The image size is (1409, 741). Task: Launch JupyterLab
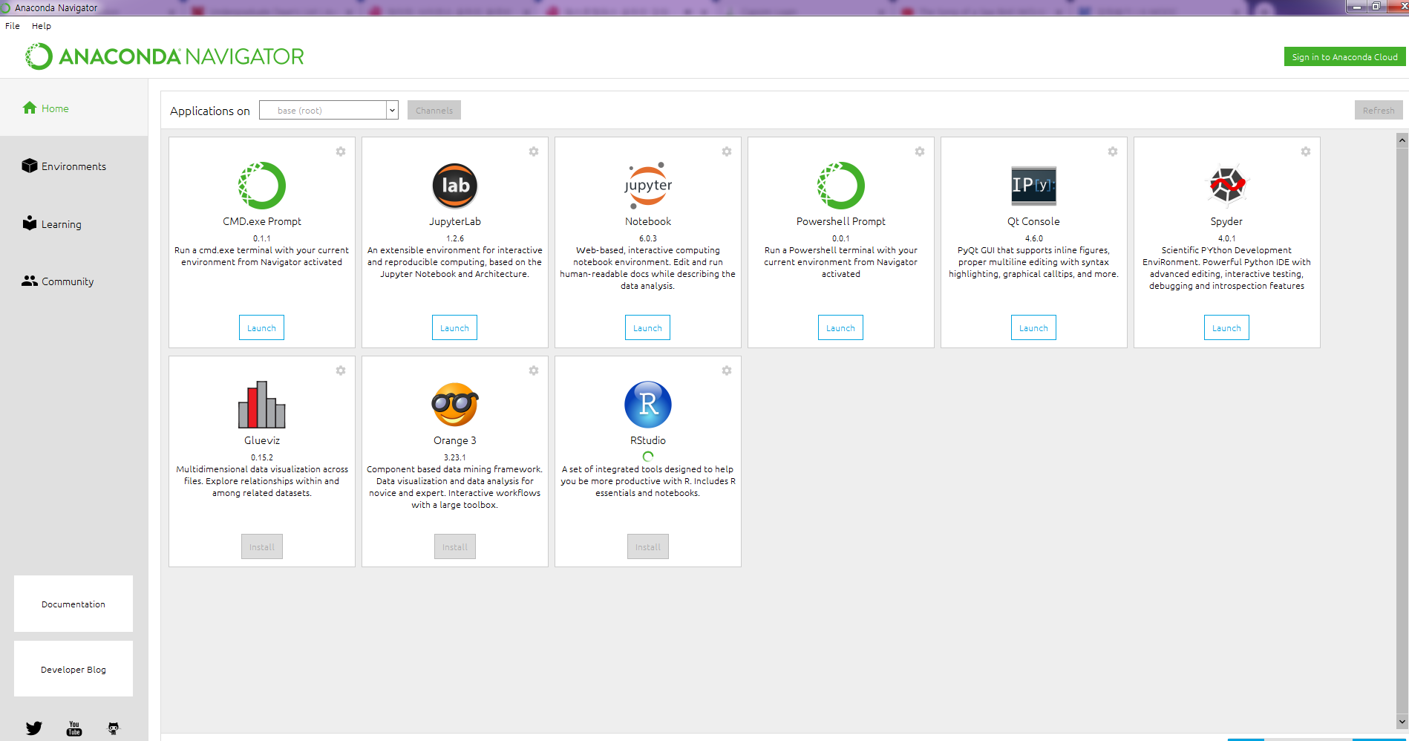click(454, 327)
